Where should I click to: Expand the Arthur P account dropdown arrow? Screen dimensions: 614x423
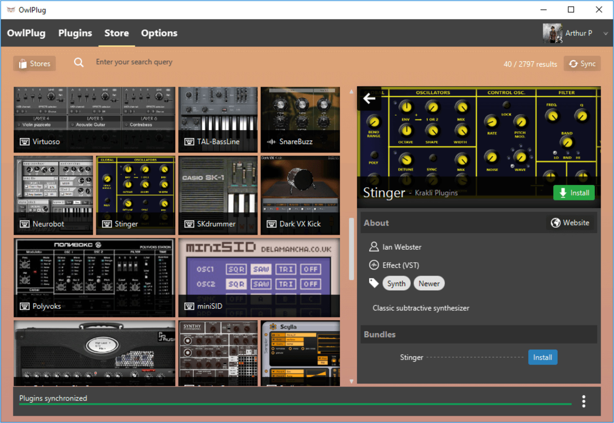pos(605,33)
